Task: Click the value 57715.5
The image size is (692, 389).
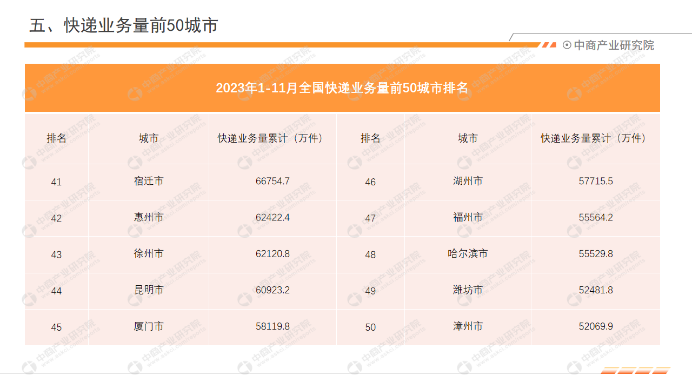Action: click(x=596, y=181)
